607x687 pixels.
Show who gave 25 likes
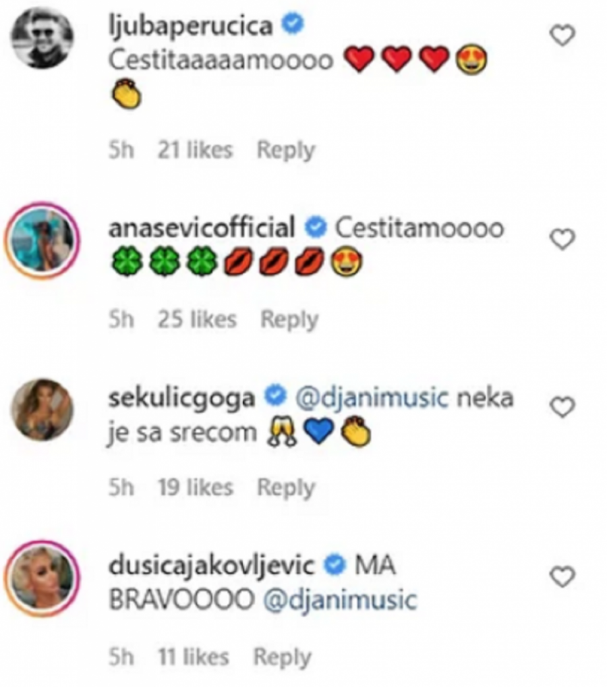click(197, 319)
